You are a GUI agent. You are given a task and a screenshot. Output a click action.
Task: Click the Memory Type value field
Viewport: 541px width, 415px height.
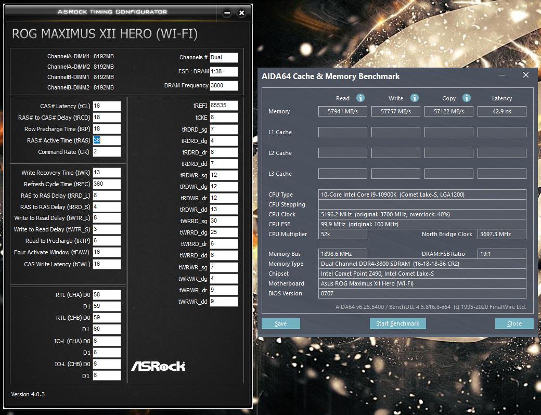pos(422,264)
